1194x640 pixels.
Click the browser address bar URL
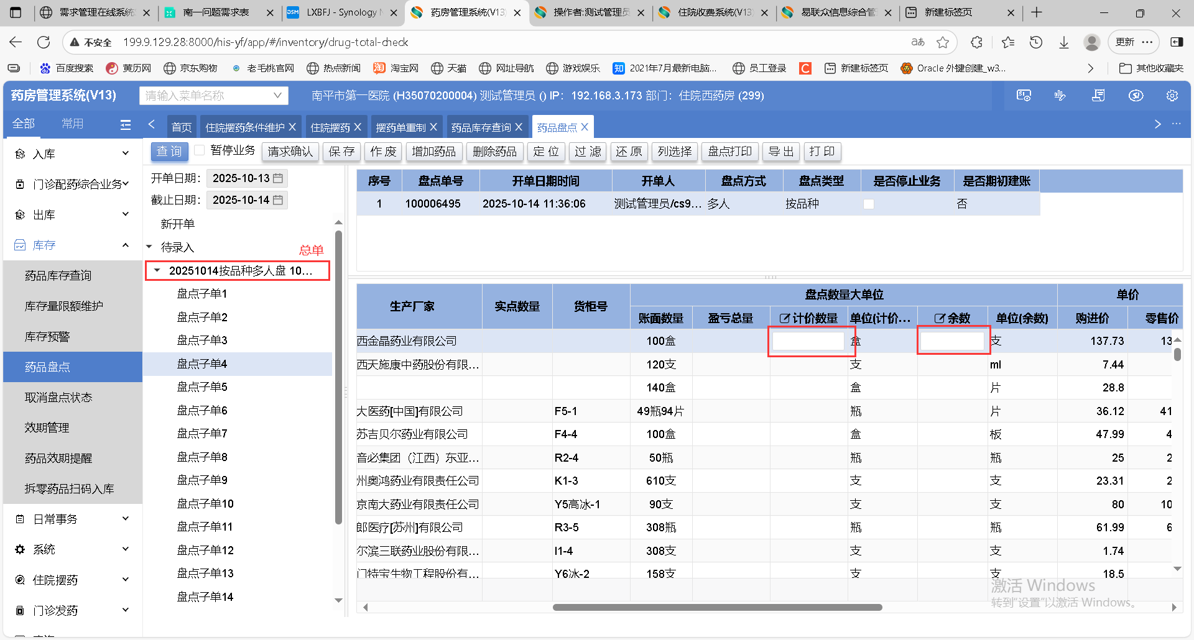coord(266,42)
